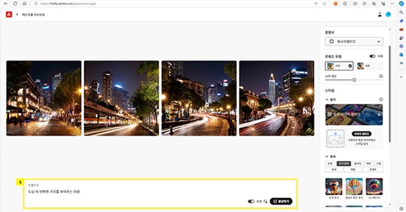Select the synthwave balloon effect thumbnail
The image size is (406, 212).
[374, 187]
